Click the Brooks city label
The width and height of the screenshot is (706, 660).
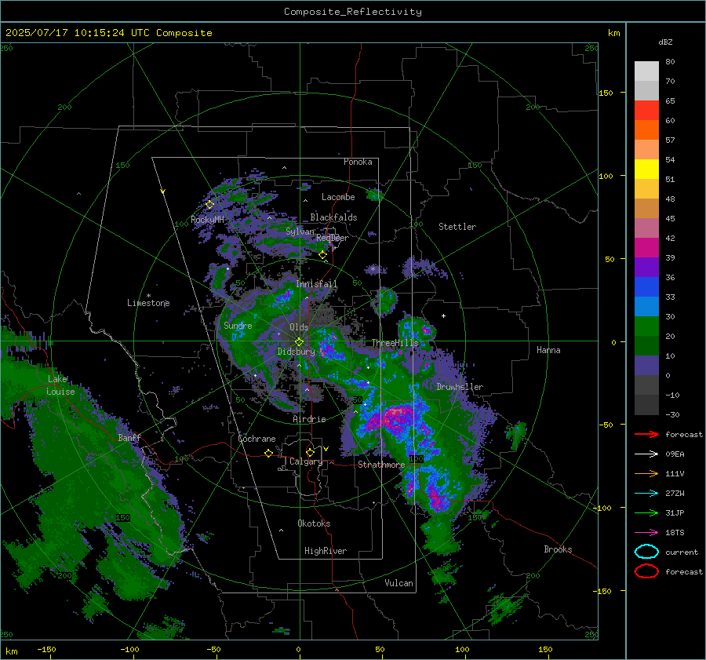click(558, 549)
